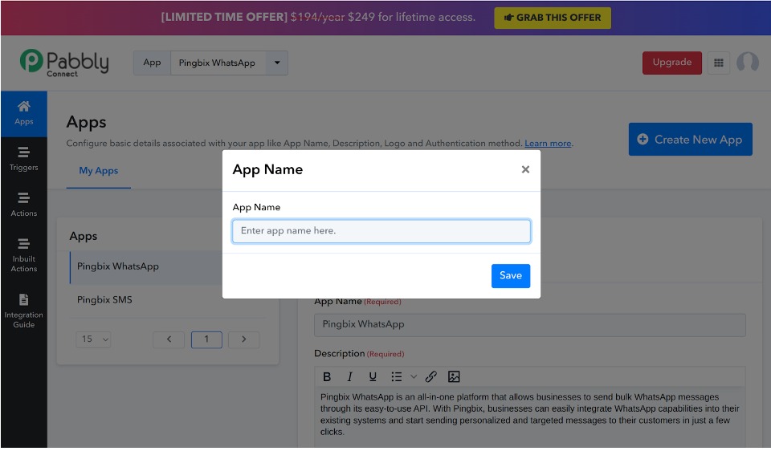Toggle bold formatting in description editor
Viewport: 771px width, 451px height.
click(x=327, y=377)
